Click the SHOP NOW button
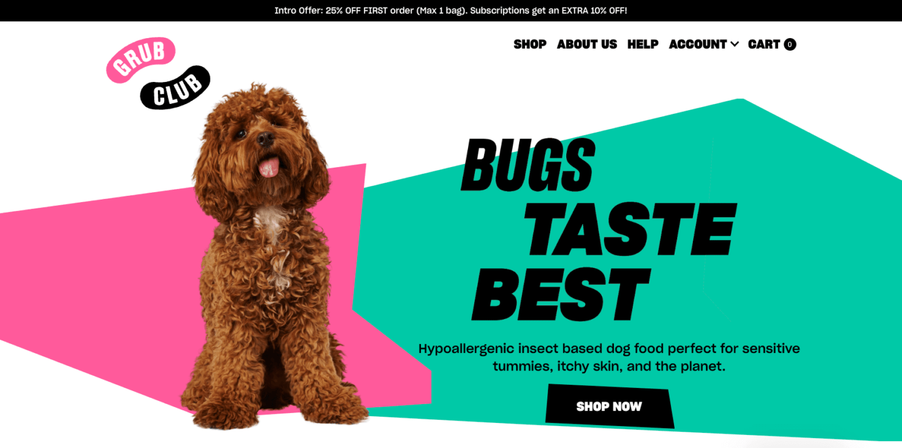 609,407
